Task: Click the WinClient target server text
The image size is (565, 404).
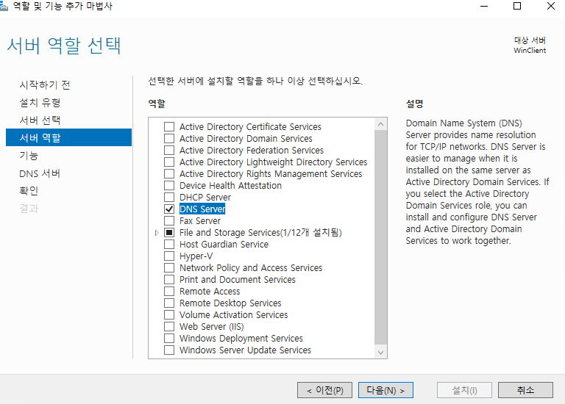Action: coord(530,51)
